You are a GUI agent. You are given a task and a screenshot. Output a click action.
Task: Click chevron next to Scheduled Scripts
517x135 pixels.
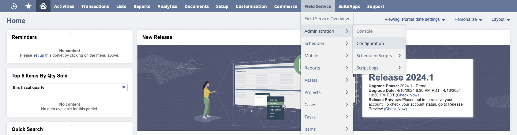(x=399, y=55)
